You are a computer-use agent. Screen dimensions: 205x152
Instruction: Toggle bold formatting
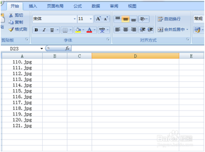(36, 30)
